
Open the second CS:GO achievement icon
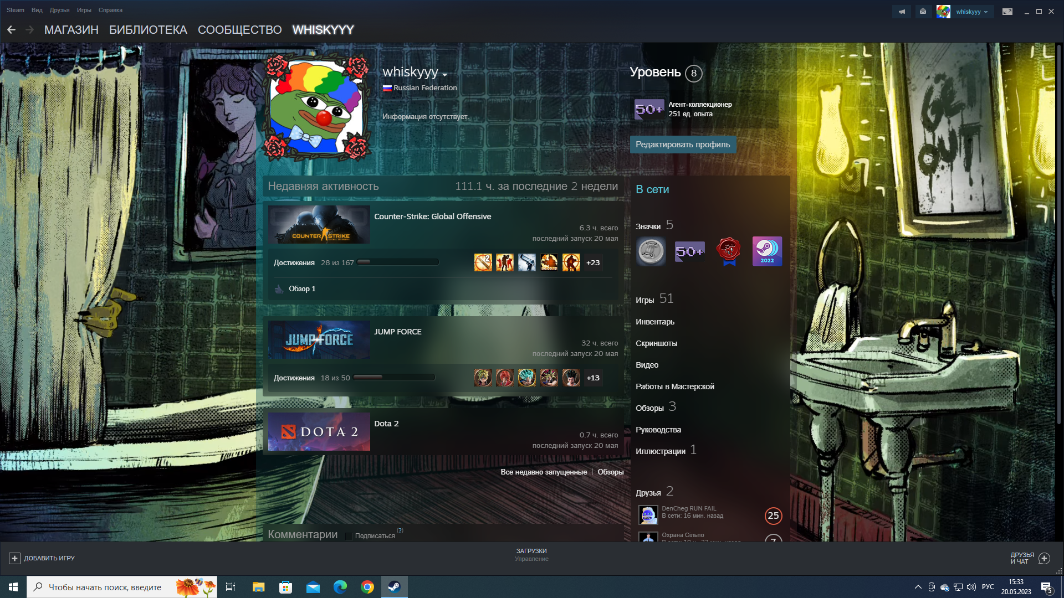(505, 262)
